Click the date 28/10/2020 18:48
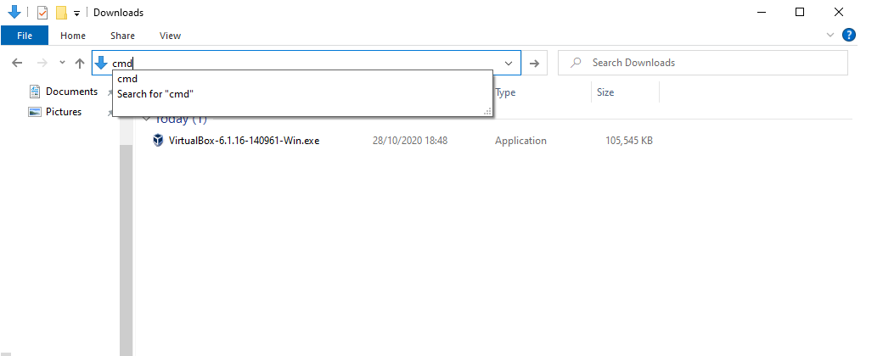Screen dimensions: 883x356 pyautogui.click(x=410, y=141)
